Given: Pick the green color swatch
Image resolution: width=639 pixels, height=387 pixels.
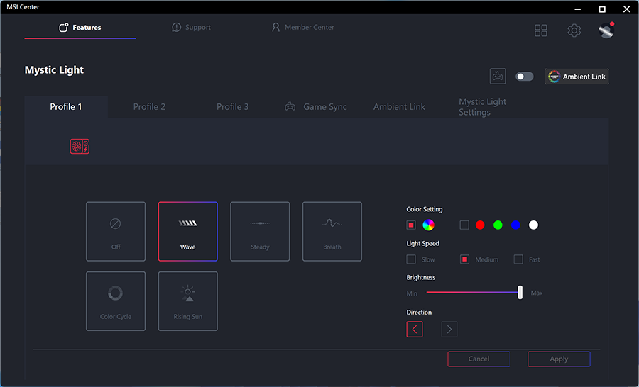Looking at the screenshot, I should (x=498, y=225).
